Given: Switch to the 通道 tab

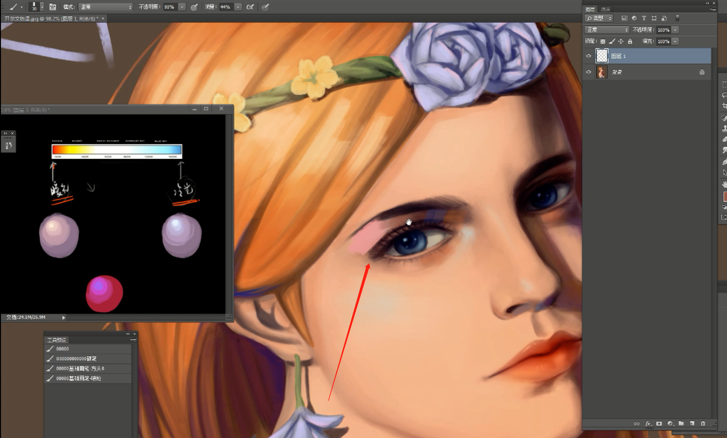Looking at the screenshot, I should pos(605,9).
